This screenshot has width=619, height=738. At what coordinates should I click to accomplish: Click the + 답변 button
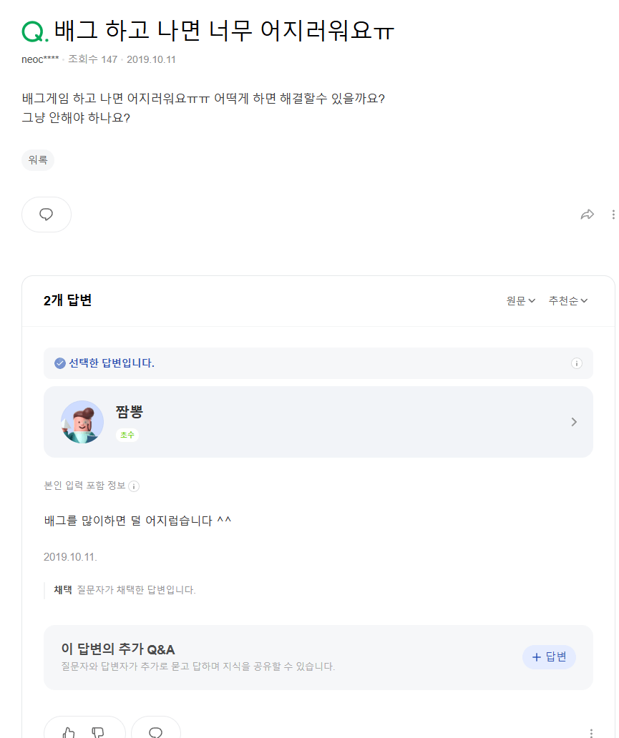click(x=549, y=657)
